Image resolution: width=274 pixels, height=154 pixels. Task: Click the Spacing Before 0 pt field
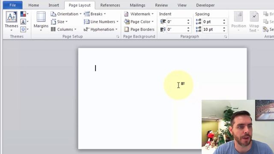[x=212, y=22]
